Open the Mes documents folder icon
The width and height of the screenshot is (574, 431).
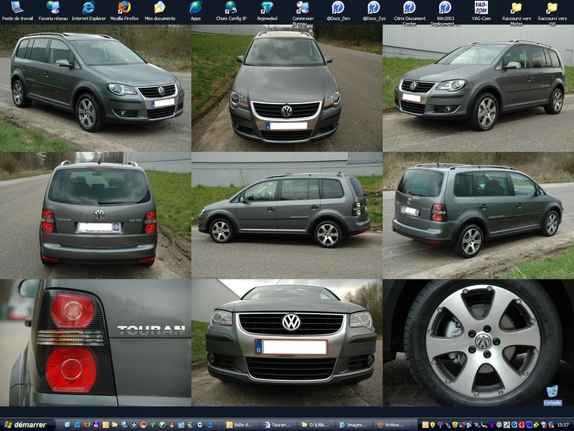click(x=160, y=11)
